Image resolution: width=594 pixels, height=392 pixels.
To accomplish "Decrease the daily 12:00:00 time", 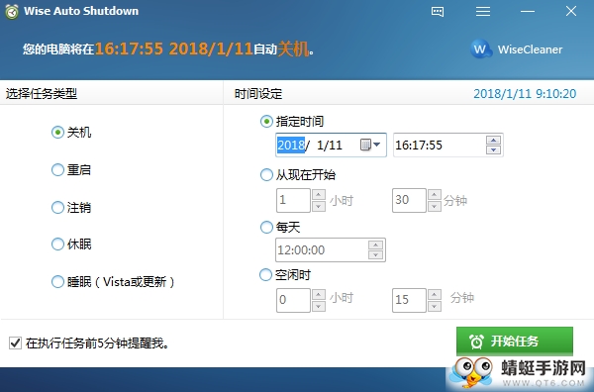I will (376, 254).
